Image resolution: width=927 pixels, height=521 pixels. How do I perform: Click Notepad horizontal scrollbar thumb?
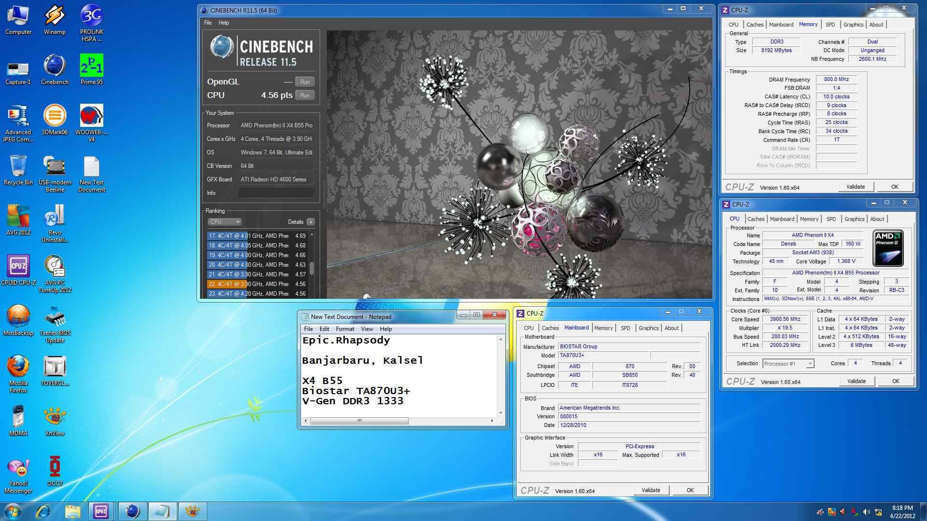[x=359, y=421]
